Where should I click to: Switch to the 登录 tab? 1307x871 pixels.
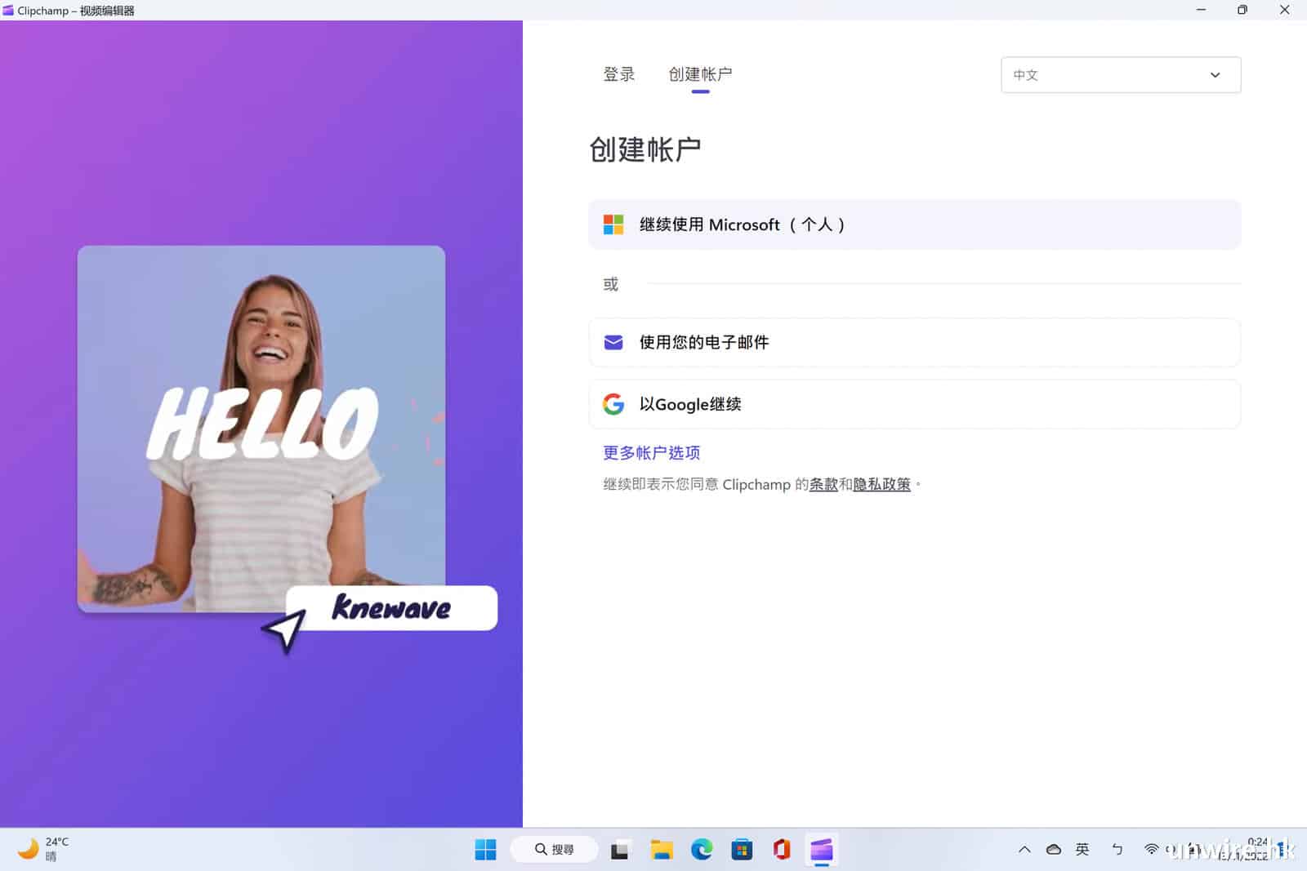pos(618,74)
